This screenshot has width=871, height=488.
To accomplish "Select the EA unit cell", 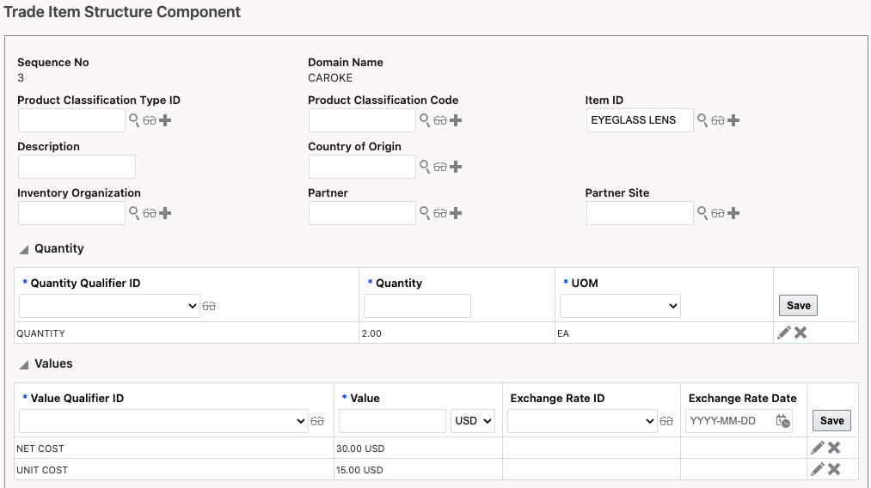I will tap(664, 333).
